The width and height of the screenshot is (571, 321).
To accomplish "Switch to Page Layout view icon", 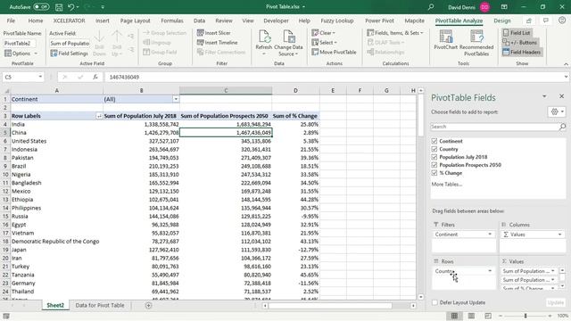I will (x=471, y=316).
